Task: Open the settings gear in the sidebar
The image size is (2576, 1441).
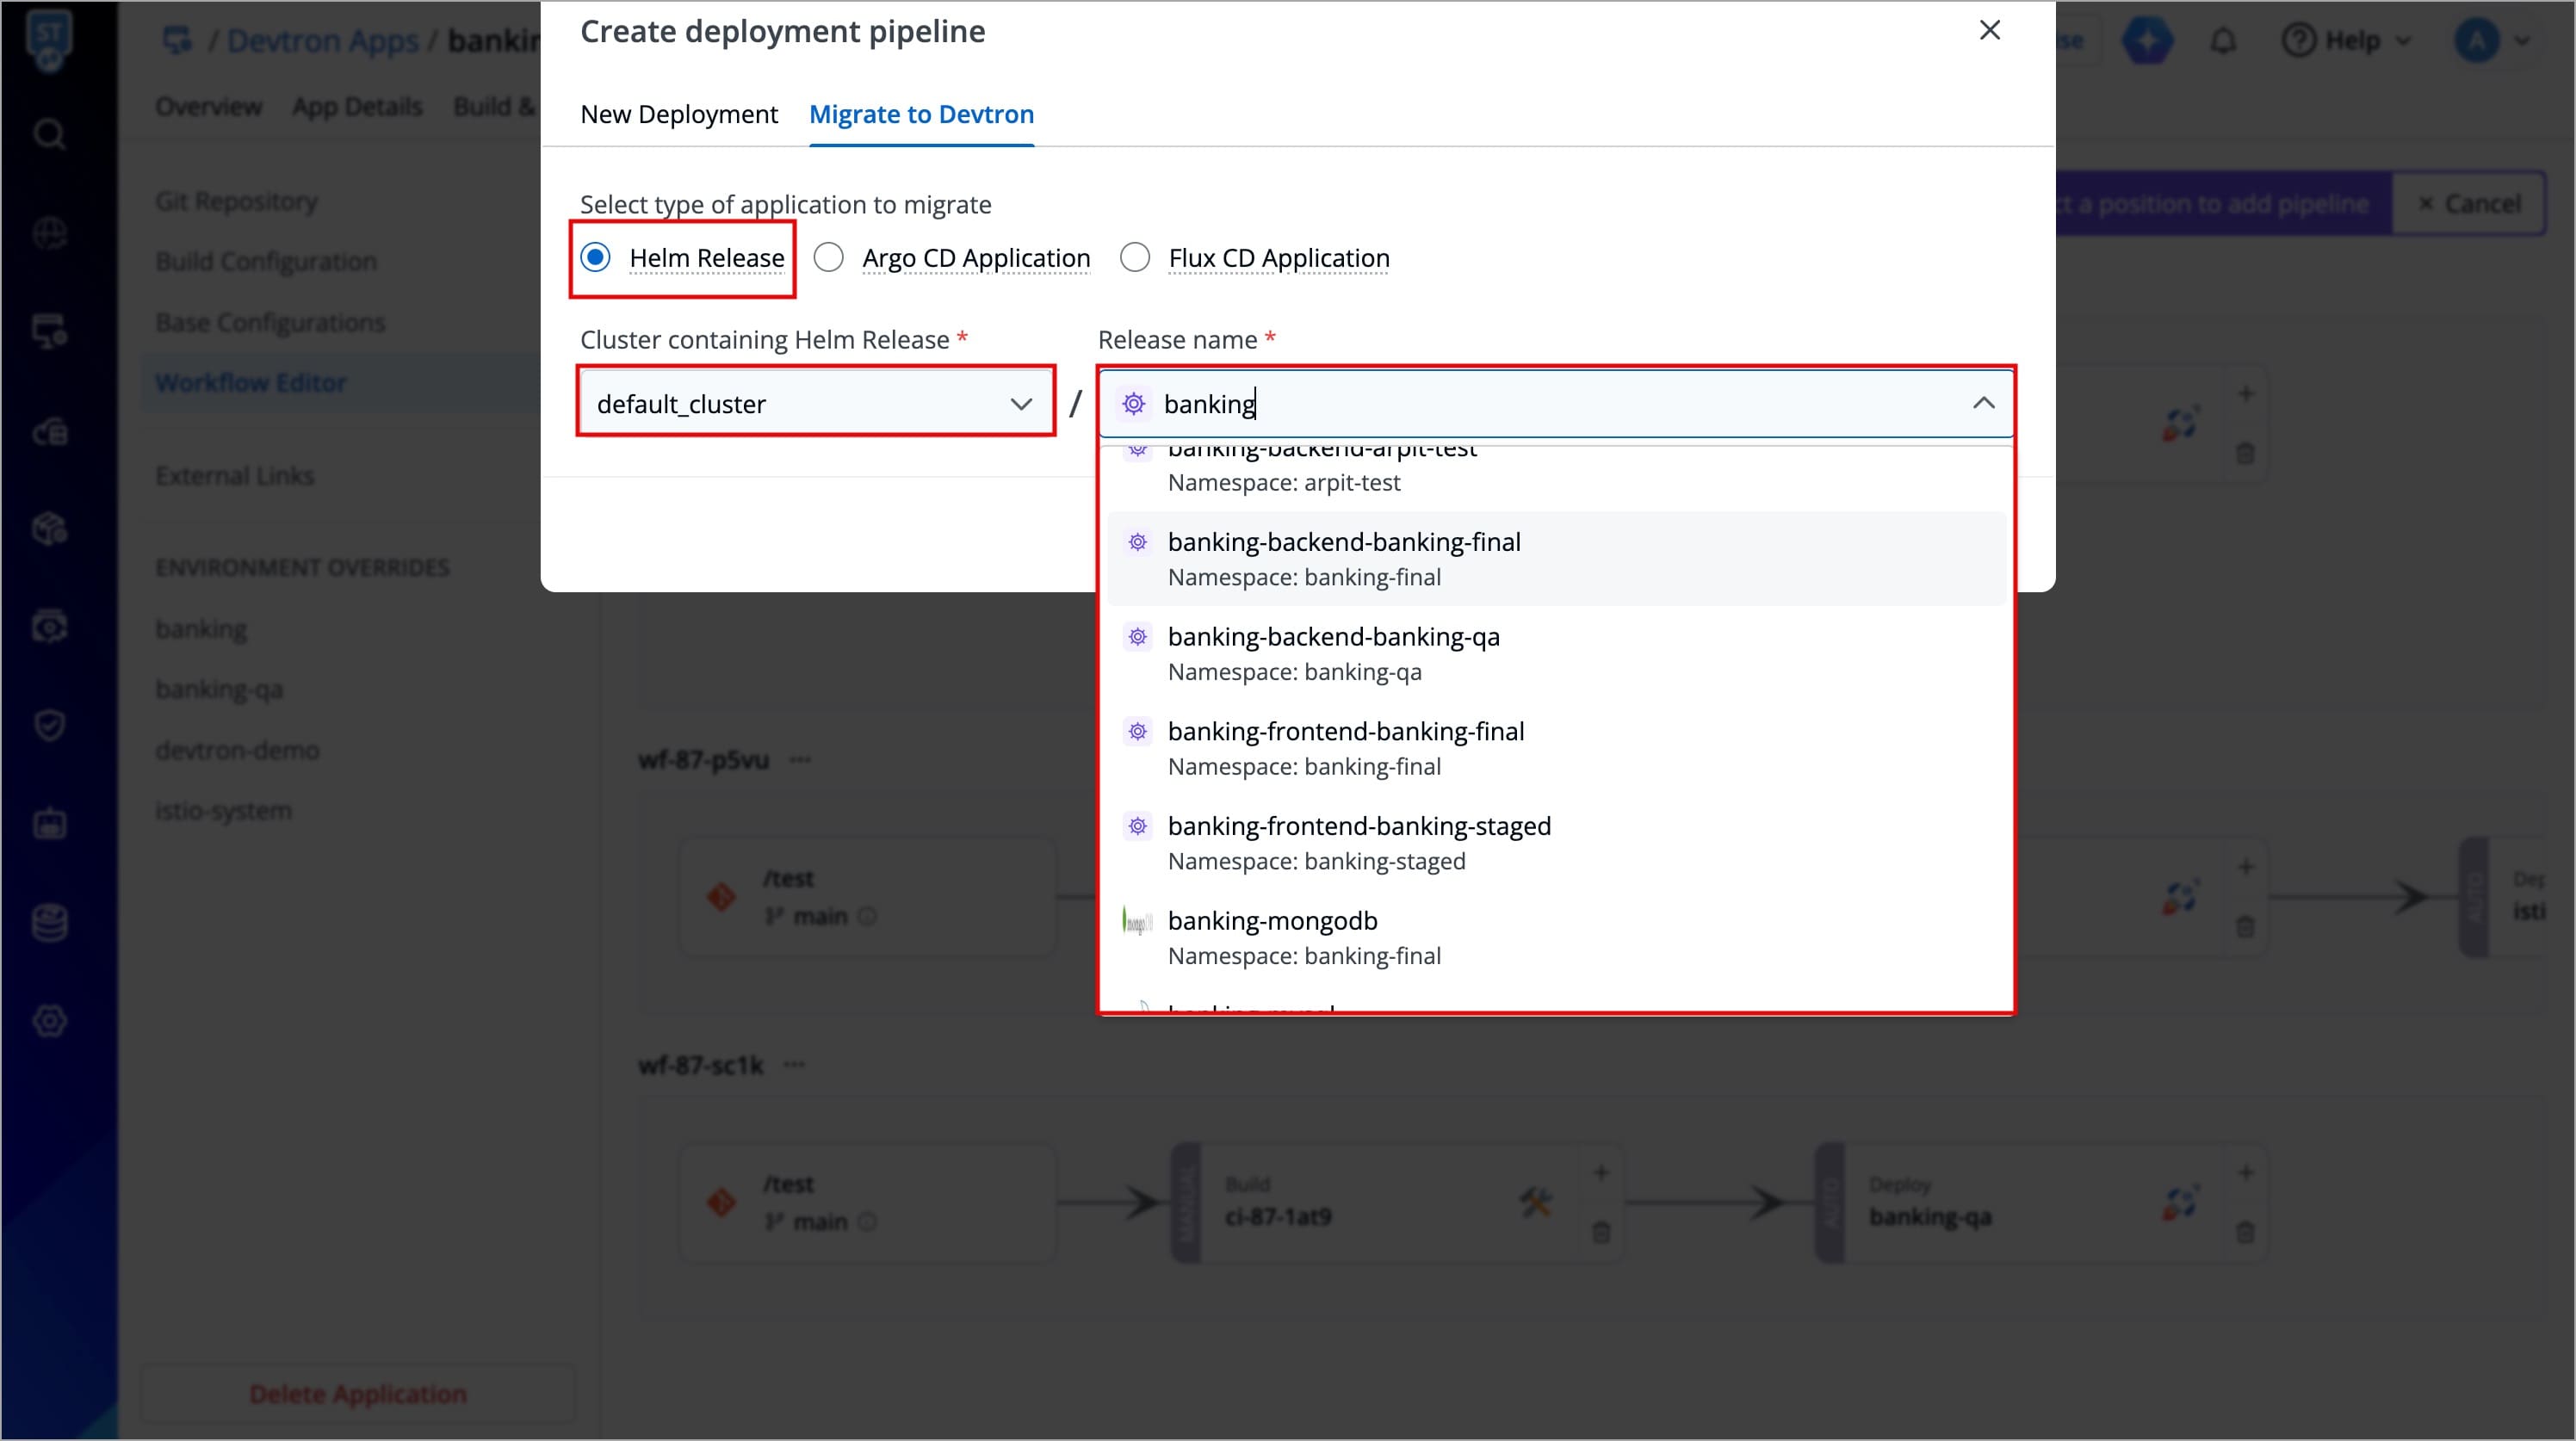Action: (x=49, y=1021)
